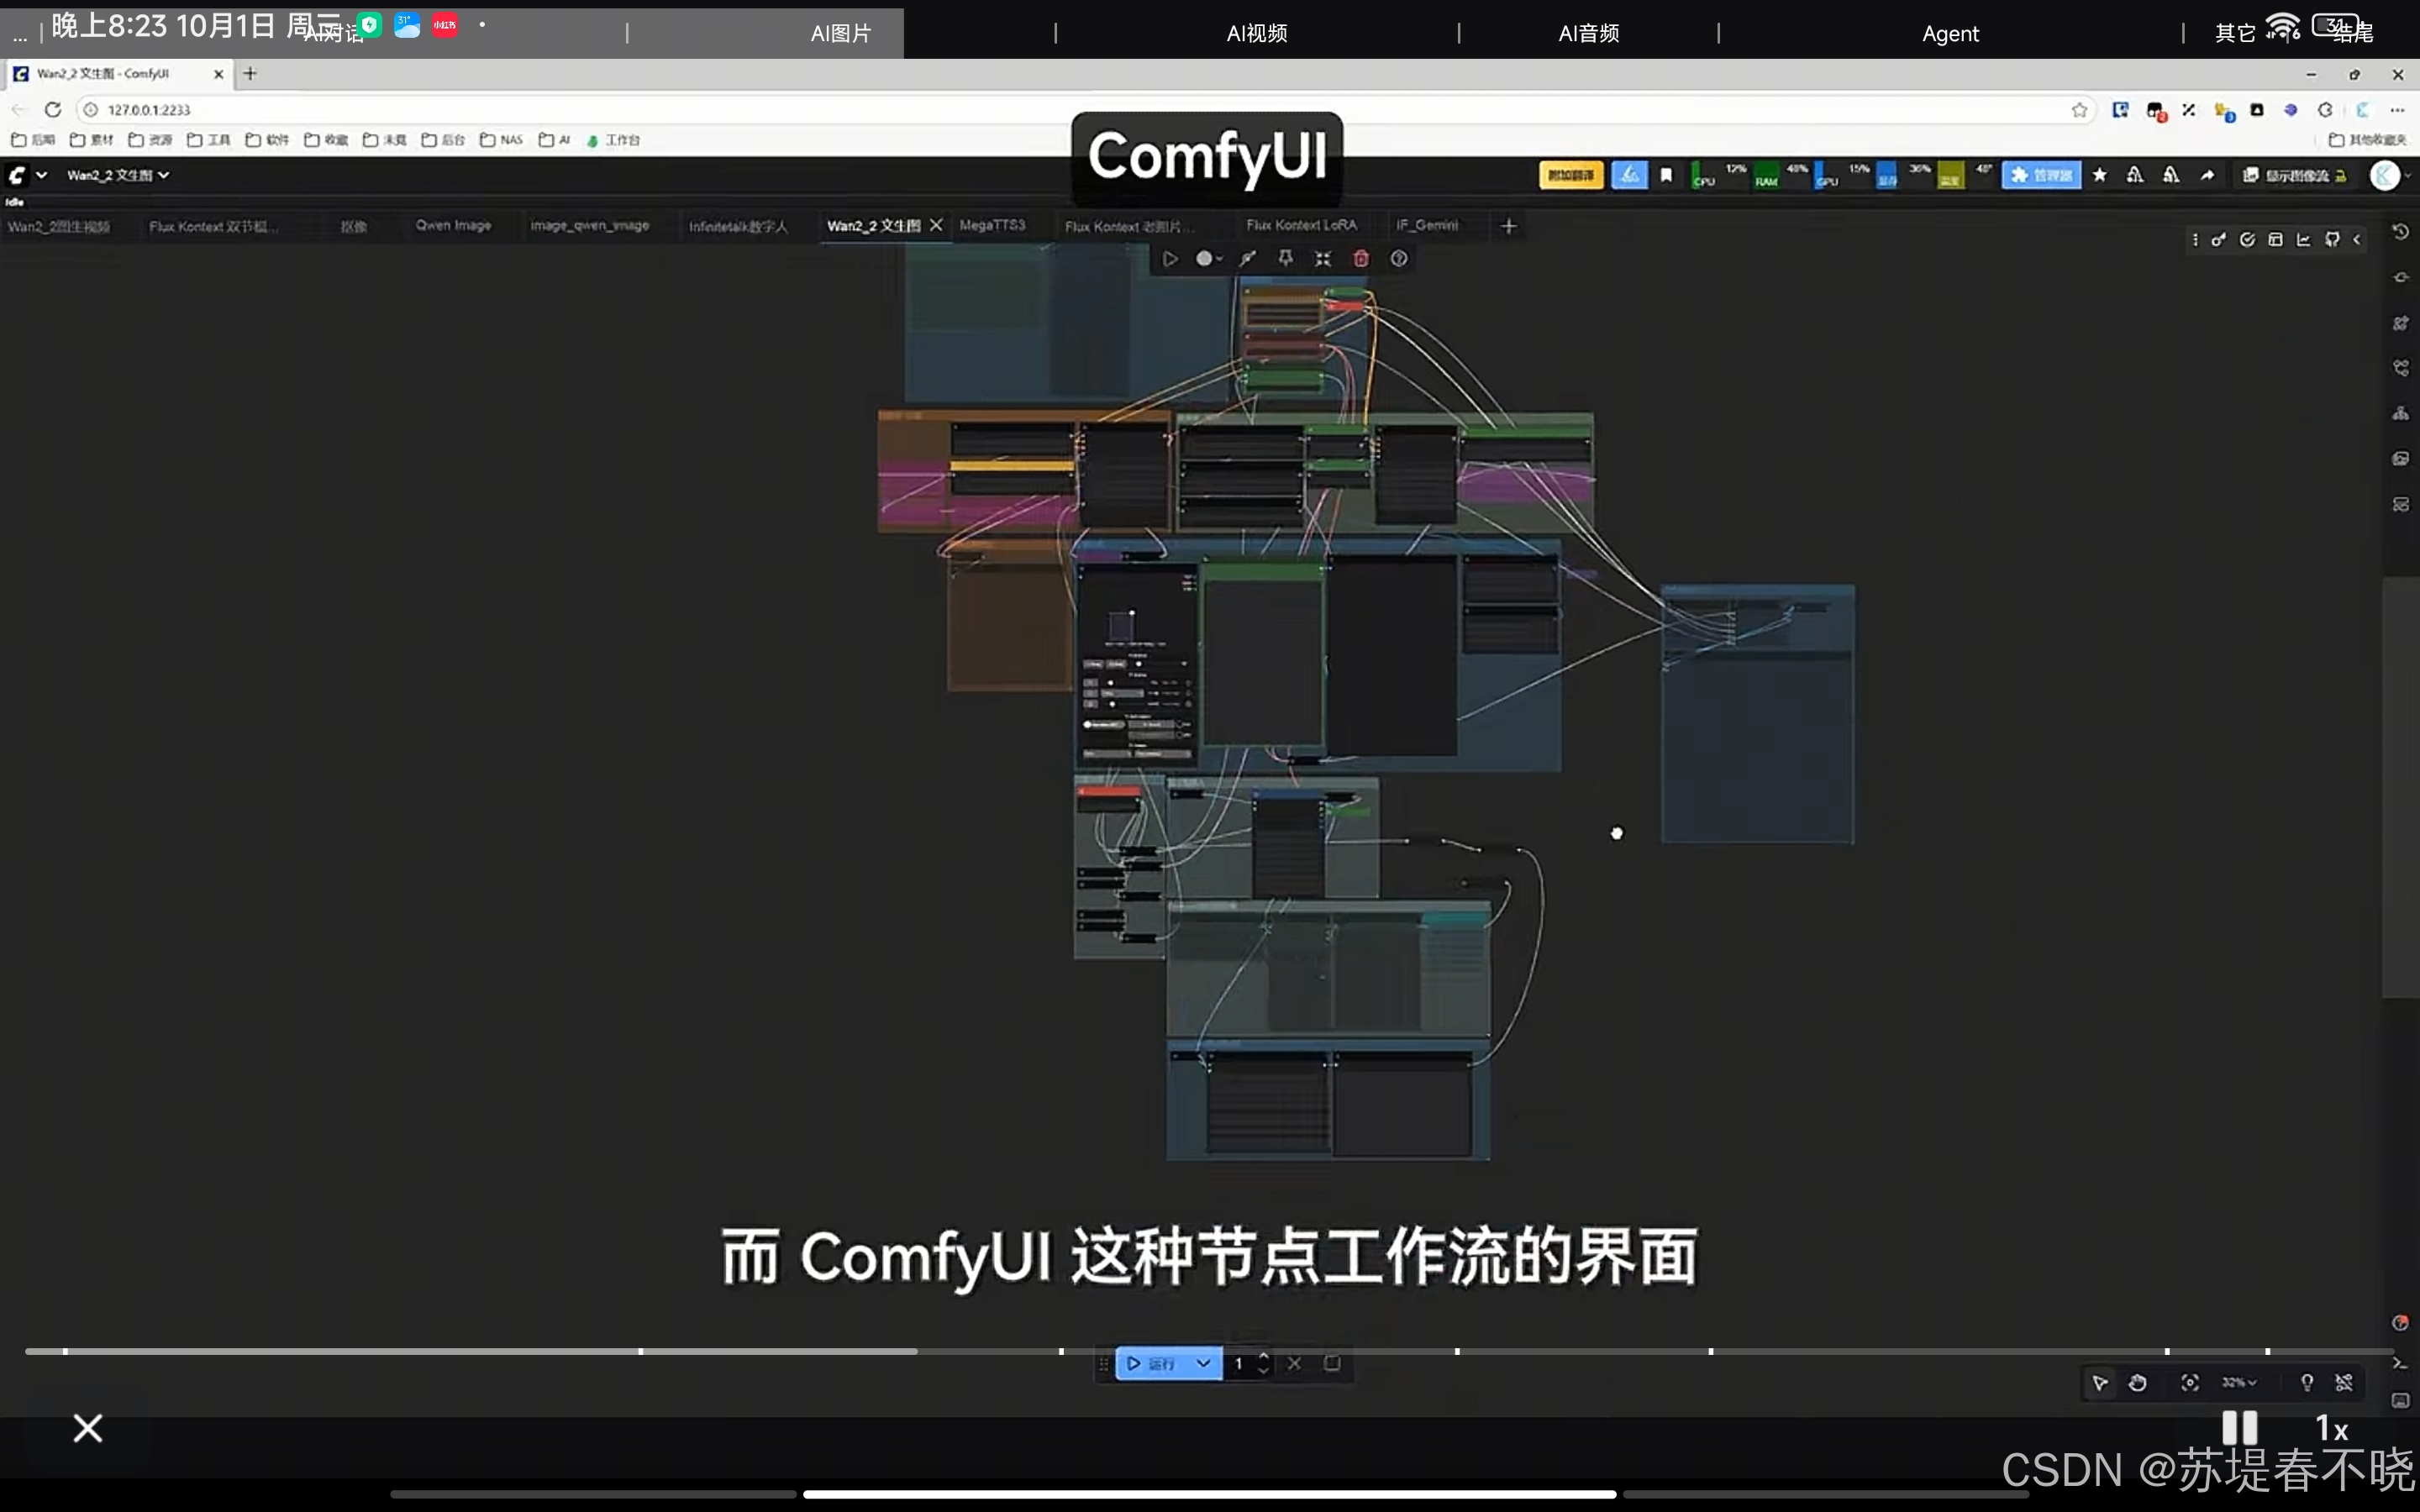Click the fit-view icon in bottom toolbar

2190,1383
